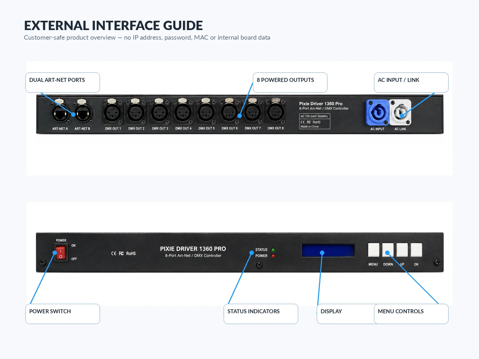
Task: Click the DUAL ART-NET PORTS callout label
Action: coord(63,82)
